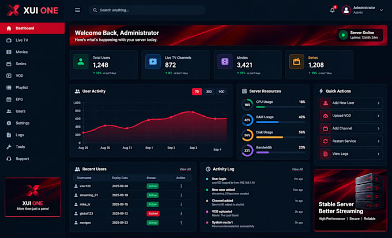Select the 7D activity range
The width and height of the screenshot is (392, 238).
(197, 92)
